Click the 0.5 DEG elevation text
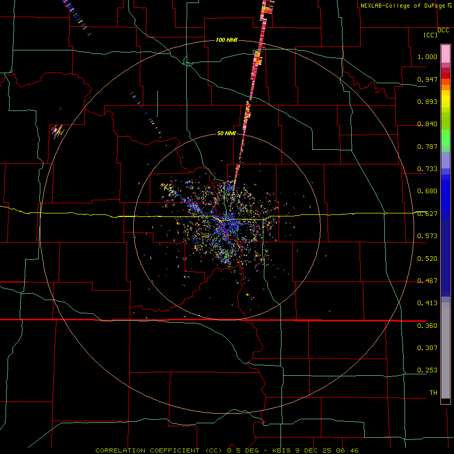The image size is (454, 454). click(x=243, y=450)
